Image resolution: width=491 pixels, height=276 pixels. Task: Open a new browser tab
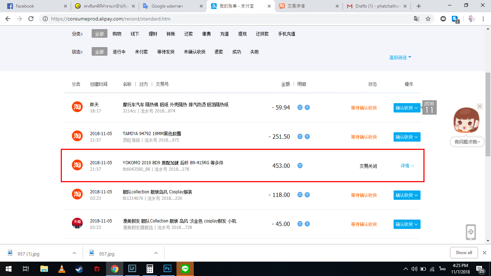click(x=418, y=6)
